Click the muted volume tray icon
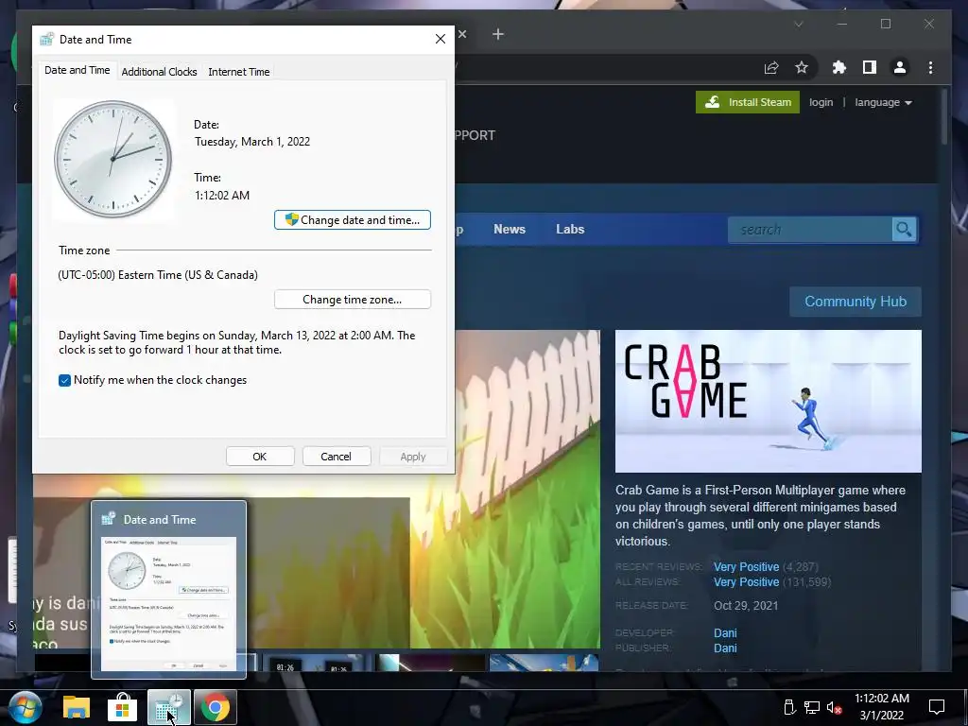Screen dimensions: 968x726 [834, 707]
